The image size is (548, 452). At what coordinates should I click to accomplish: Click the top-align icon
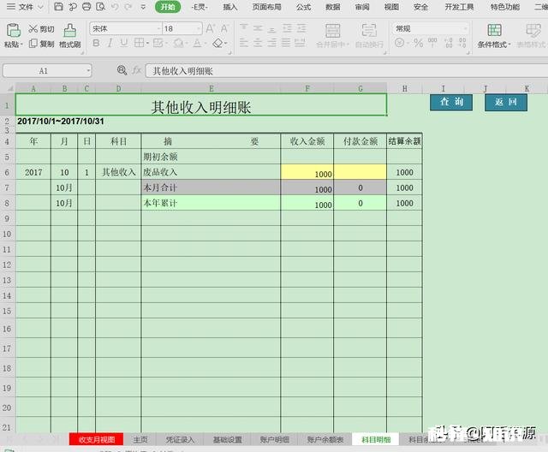(x=243, y=28)
